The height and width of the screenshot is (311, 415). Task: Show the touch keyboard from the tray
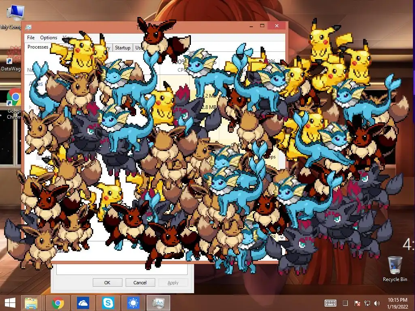click(330, 303)
